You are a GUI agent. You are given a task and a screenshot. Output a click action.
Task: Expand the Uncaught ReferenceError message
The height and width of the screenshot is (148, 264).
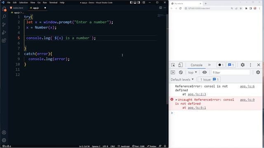click(176, 100)
